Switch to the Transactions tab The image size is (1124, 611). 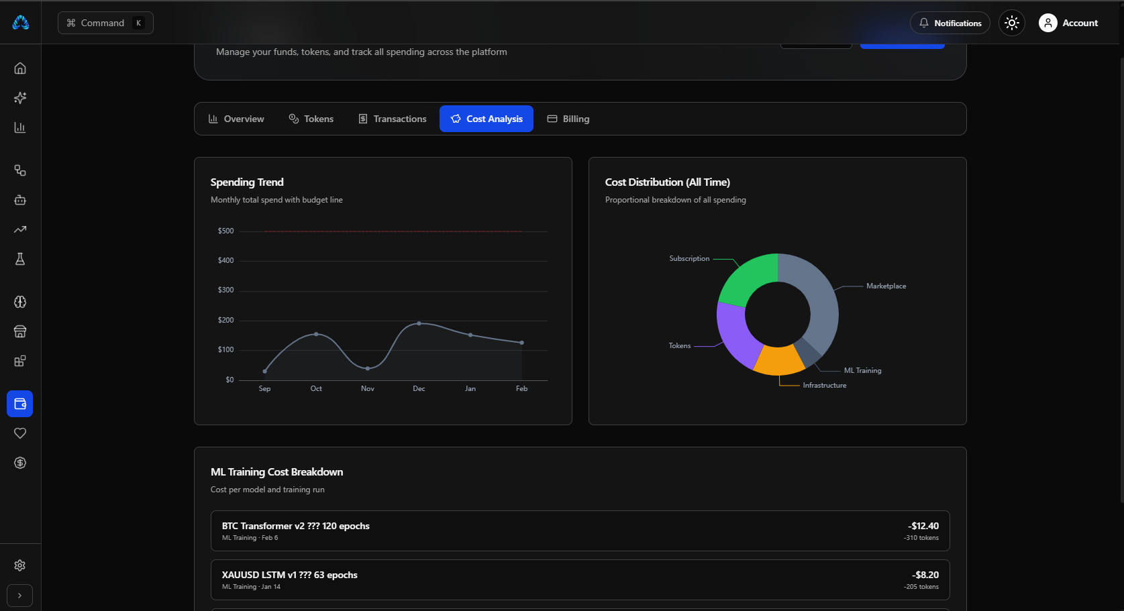tap(393, 119)
